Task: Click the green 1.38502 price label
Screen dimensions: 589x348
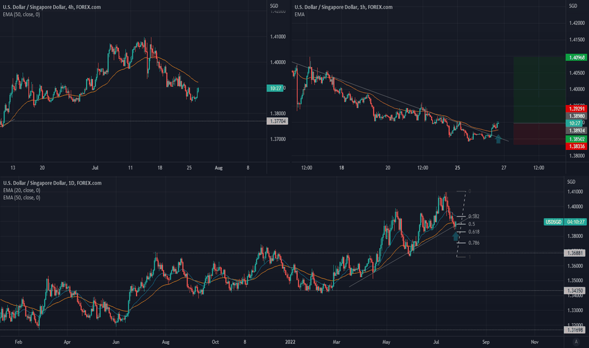Action: pos(576,139)
